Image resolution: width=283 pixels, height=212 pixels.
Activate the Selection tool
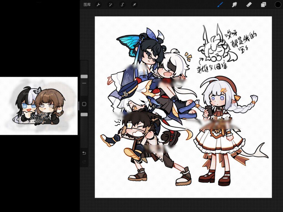tap(122, 5)
